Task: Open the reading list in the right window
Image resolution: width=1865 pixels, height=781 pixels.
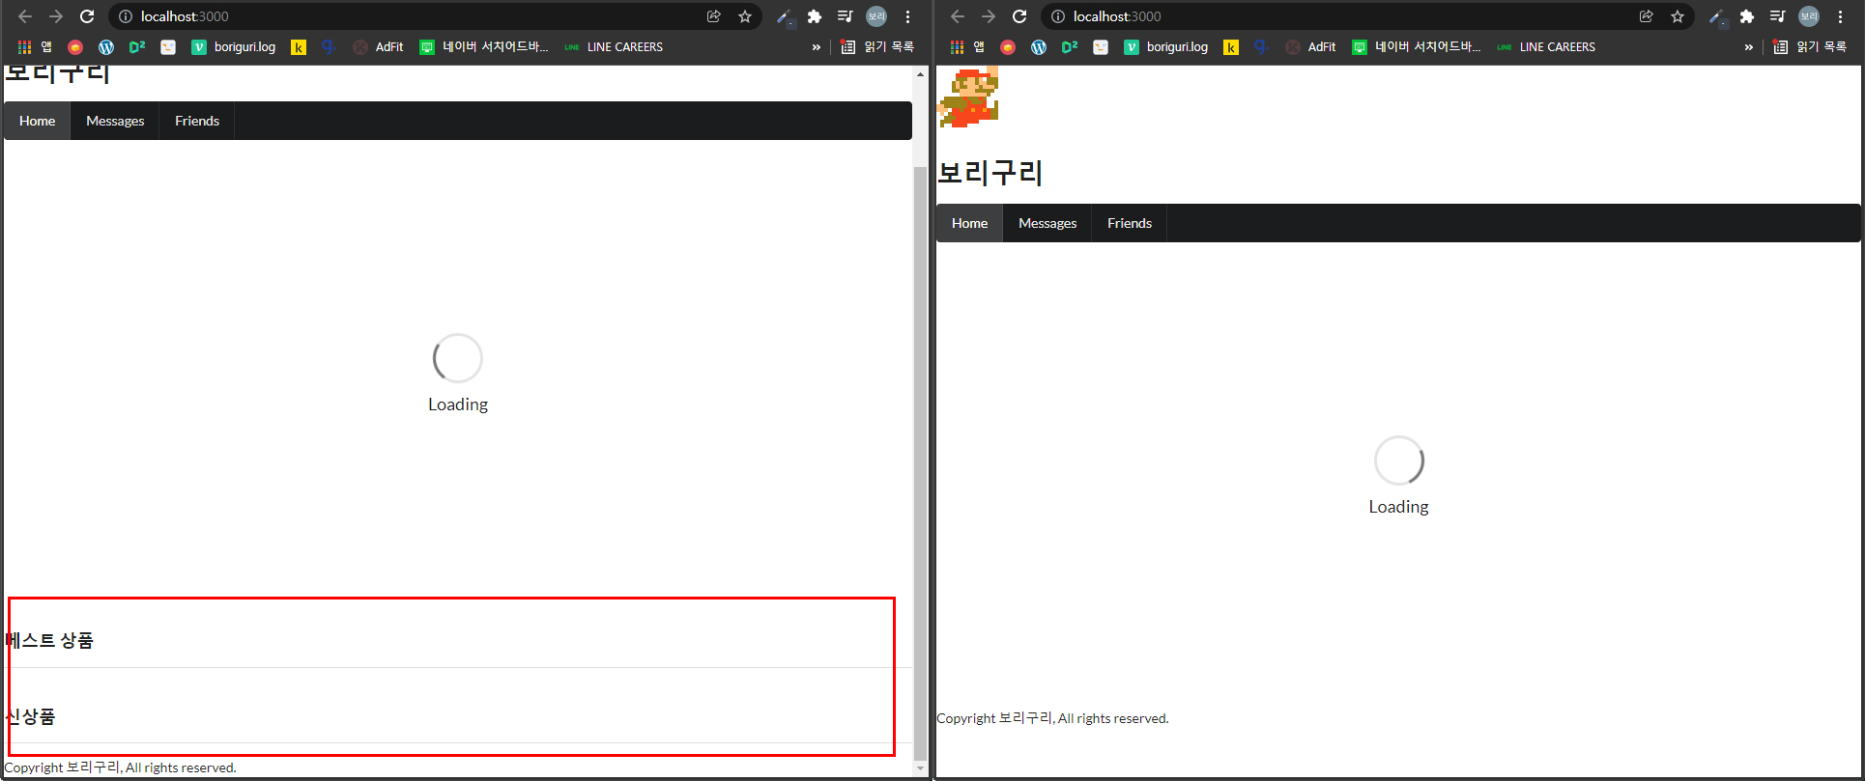Action: pos(1810,46)
